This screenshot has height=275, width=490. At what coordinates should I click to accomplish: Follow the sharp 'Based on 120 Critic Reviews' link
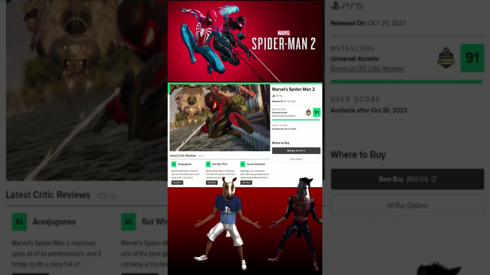coord(284,116)
